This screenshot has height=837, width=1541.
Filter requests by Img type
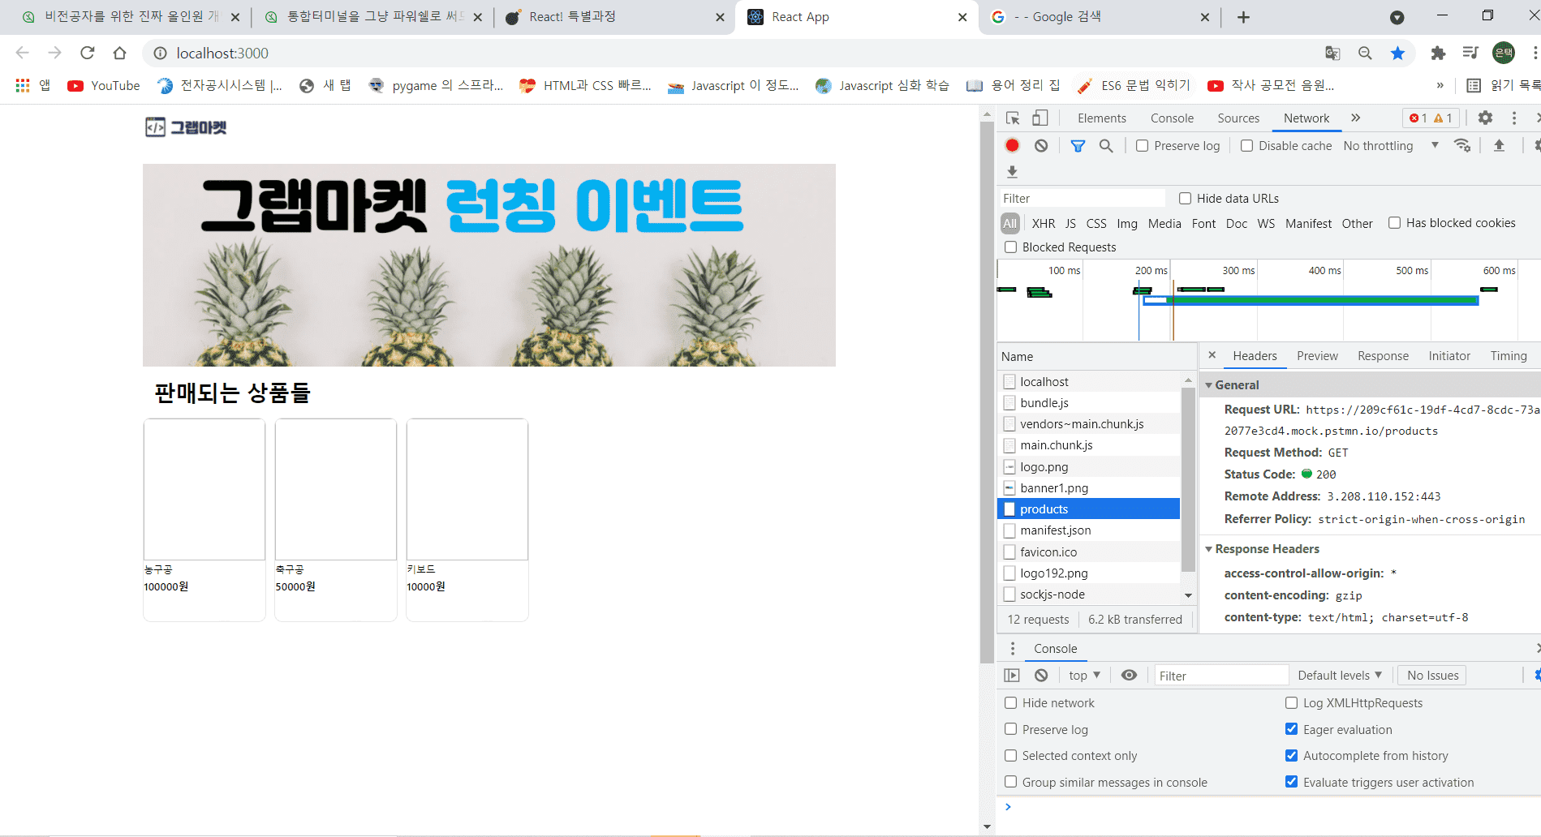click(x=1127, y=224)
